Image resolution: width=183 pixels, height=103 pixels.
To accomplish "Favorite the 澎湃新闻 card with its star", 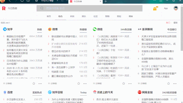I will pos(168,83).
